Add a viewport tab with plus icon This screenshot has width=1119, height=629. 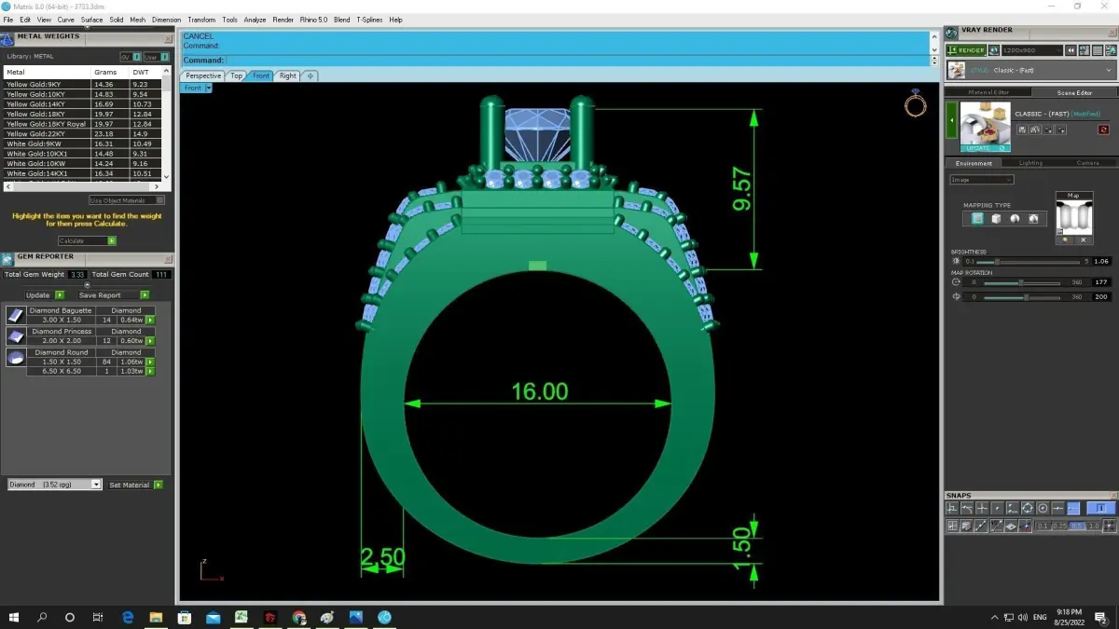click(311, 75)
